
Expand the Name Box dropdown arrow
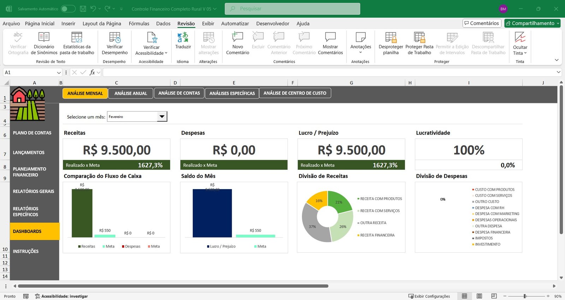59,72
